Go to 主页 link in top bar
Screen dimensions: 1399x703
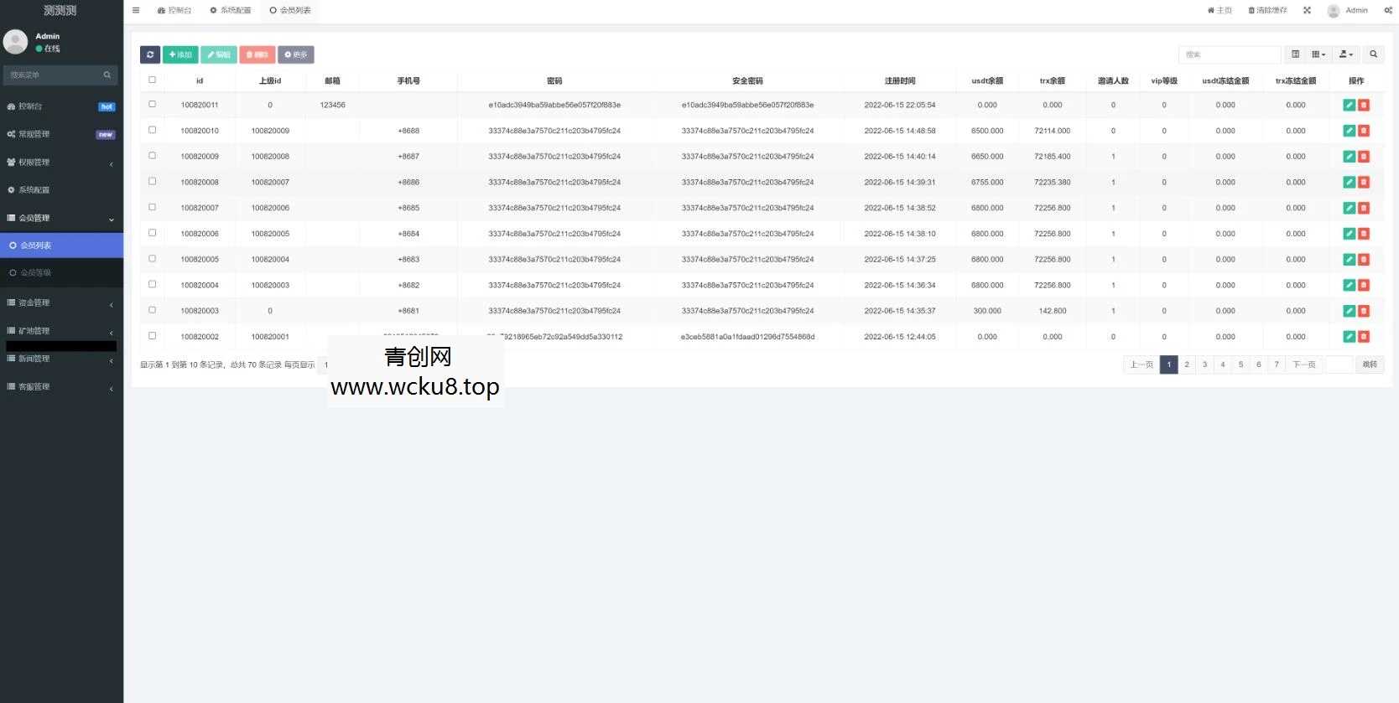pyautogui.click(x=1220, y=10)
